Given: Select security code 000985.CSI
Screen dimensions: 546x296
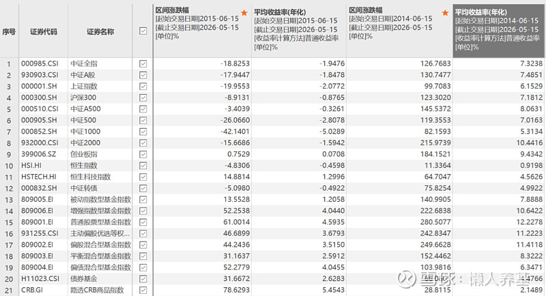Looking at the screenshot, I should pos(40,63).
